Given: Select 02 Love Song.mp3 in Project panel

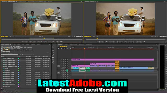Looking at the screenshot, I should (x=9, y=58).
